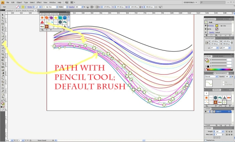
Task: Choose teal cube brush in Decorative Scatter
Action: pos(60,18)
